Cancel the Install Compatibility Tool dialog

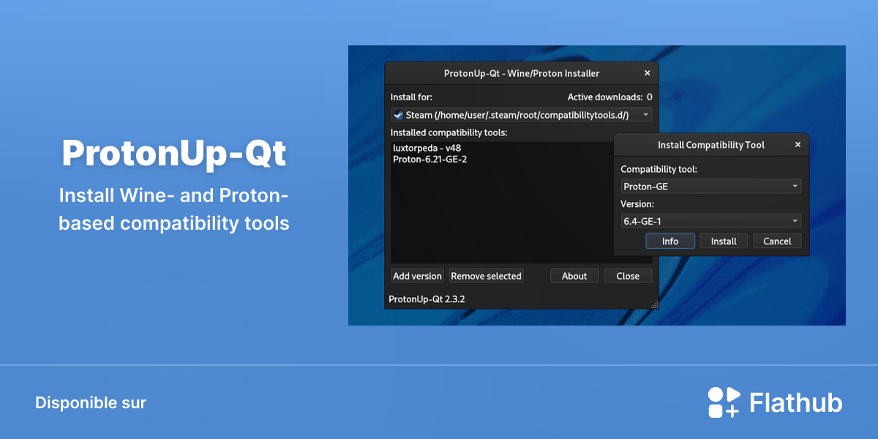(x=777, y=241)
